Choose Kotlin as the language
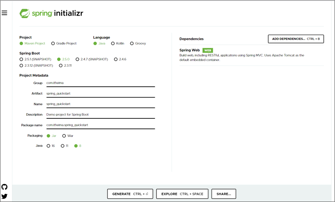The width and height of the screenshot is (335, 202). [x=113, y=43]
